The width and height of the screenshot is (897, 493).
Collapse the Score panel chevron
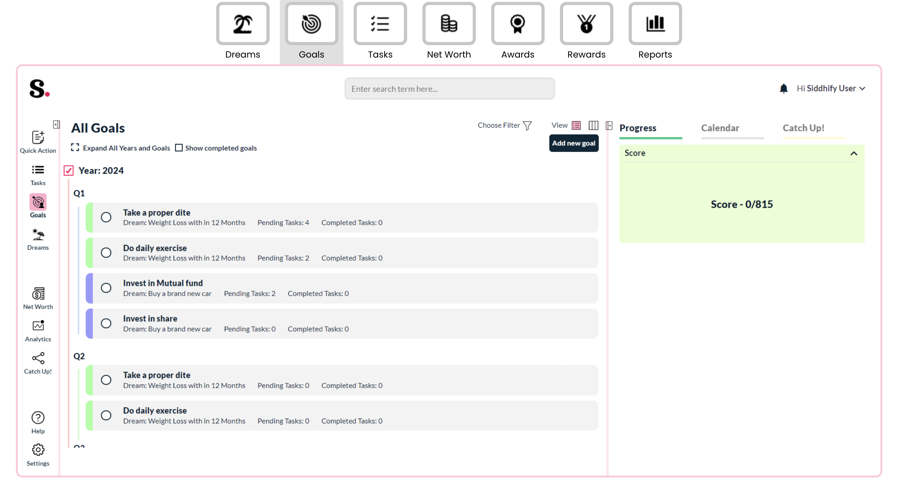853,153
